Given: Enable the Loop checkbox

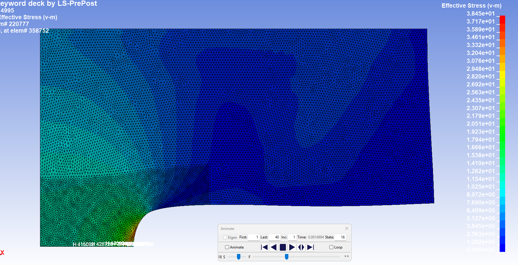Looking at the screenshot, I should pos(331,247).
